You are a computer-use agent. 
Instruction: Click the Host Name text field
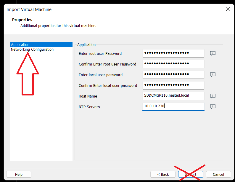173,96
